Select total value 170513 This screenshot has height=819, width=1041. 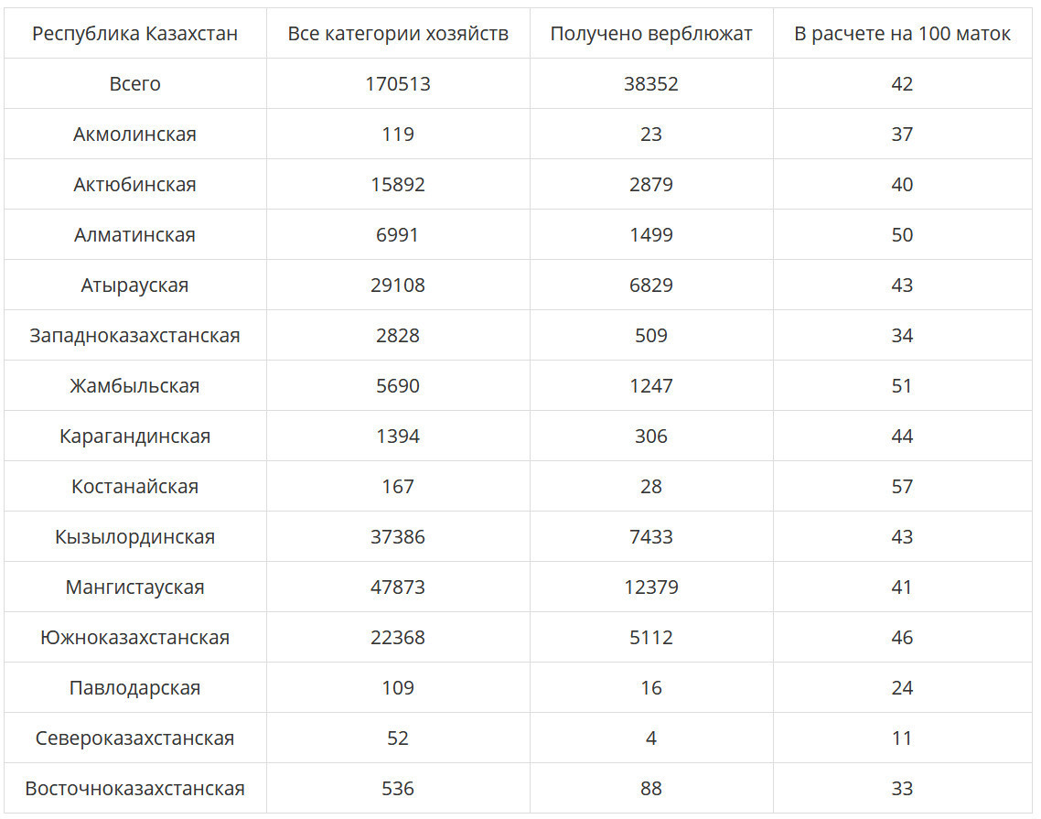point(398,83)
